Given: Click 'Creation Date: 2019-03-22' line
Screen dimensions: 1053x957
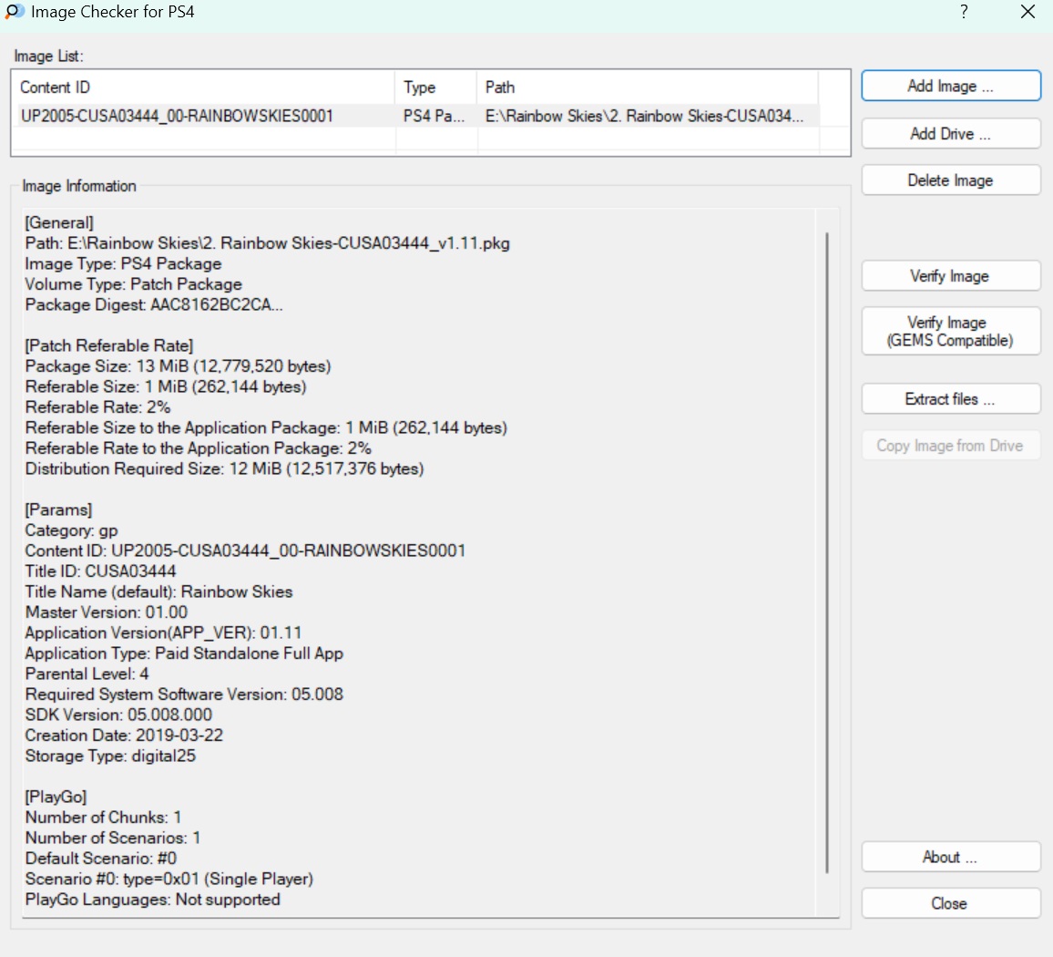Looking at the screenshot, I should point(124,736).
